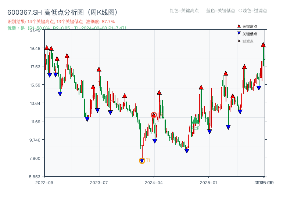Click the rightmost red triangle at the latest peak

(263, 45)
